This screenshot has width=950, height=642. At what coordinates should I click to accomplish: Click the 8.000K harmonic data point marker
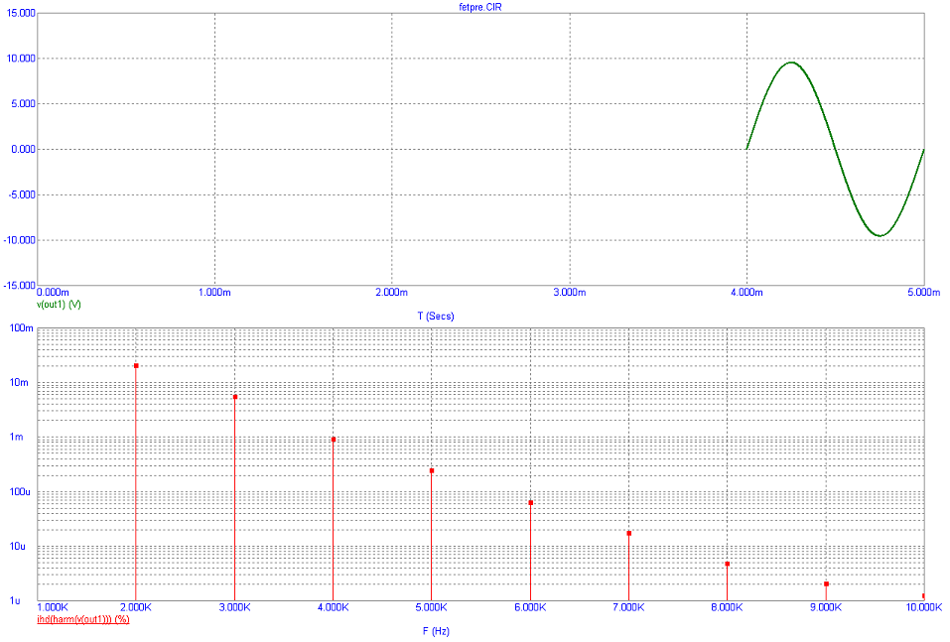point(727,565)
